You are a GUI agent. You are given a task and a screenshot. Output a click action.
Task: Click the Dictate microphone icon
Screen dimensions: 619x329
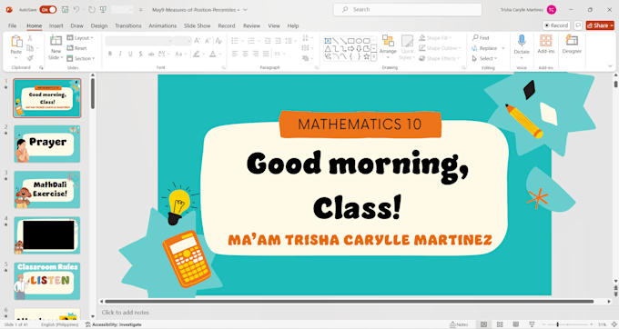point(522,40)
